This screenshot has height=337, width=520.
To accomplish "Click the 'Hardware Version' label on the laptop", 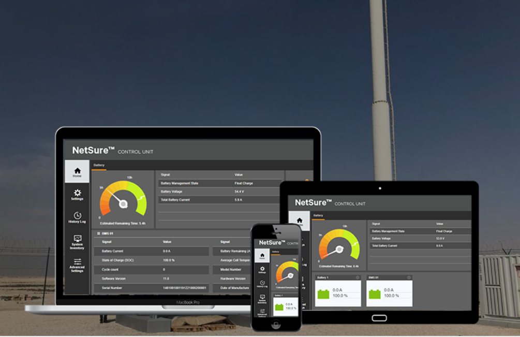I will 233,279.
